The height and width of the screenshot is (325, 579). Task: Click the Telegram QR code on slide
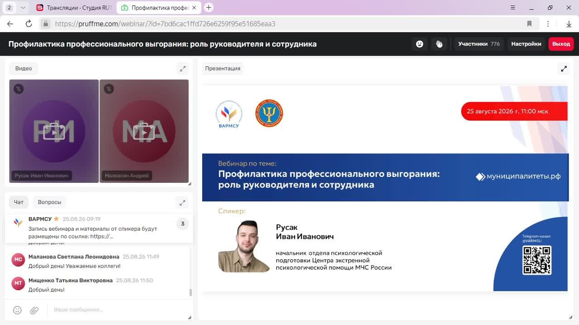[x=536, y=260]
